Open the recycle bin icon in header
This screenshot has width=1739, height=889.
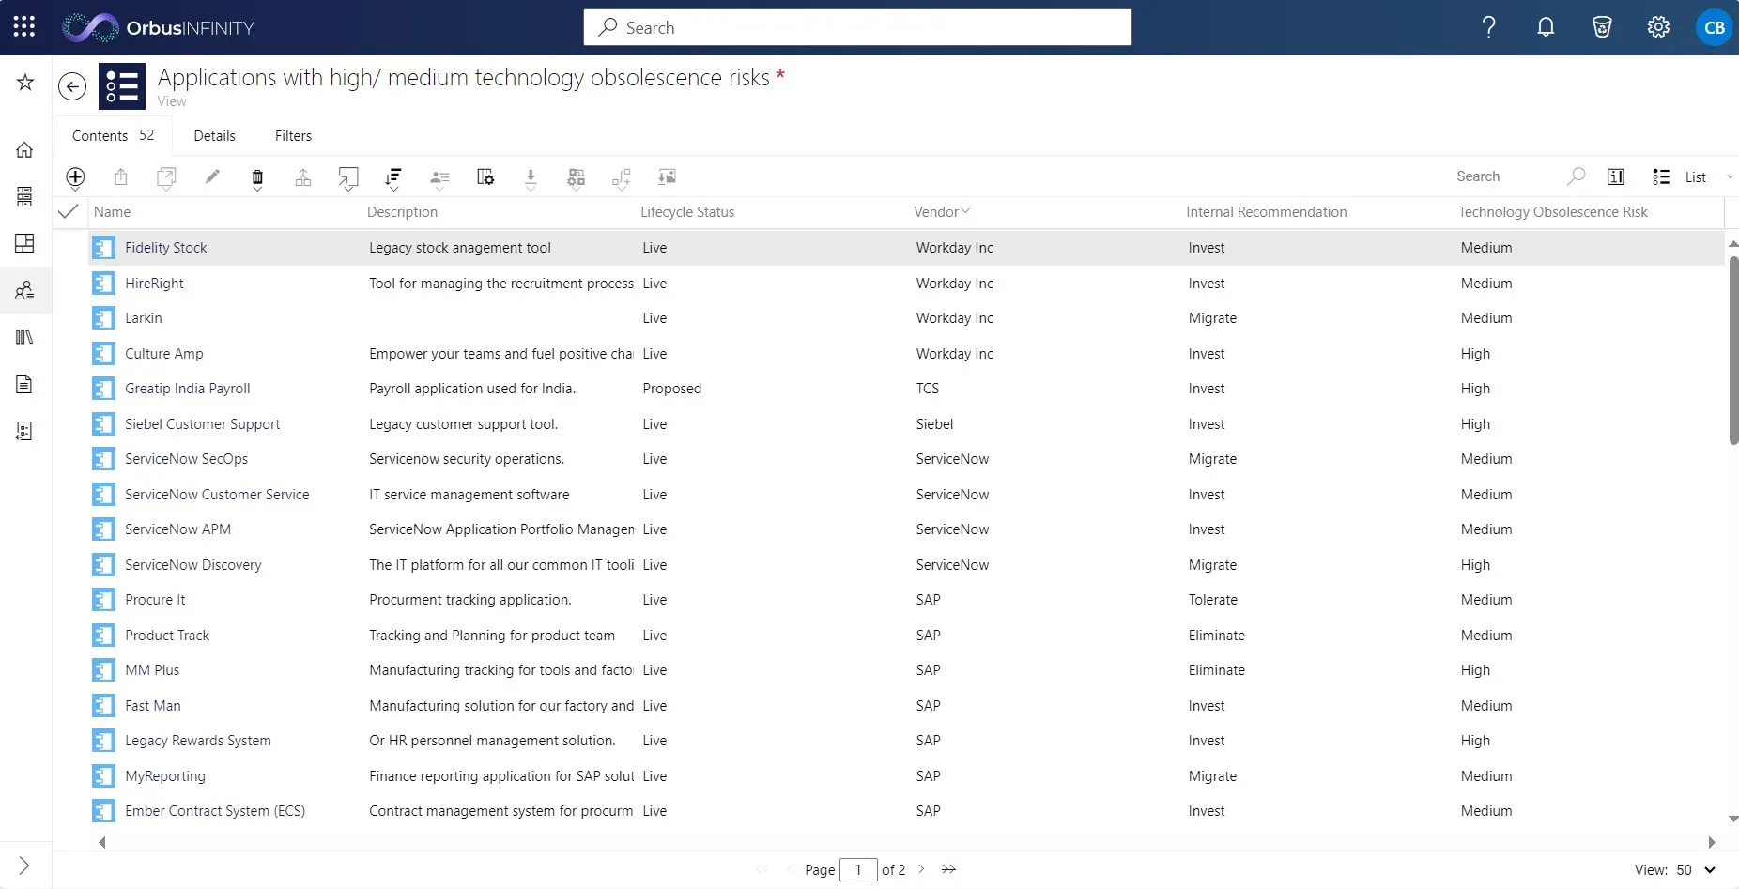tap(1602, 27)
